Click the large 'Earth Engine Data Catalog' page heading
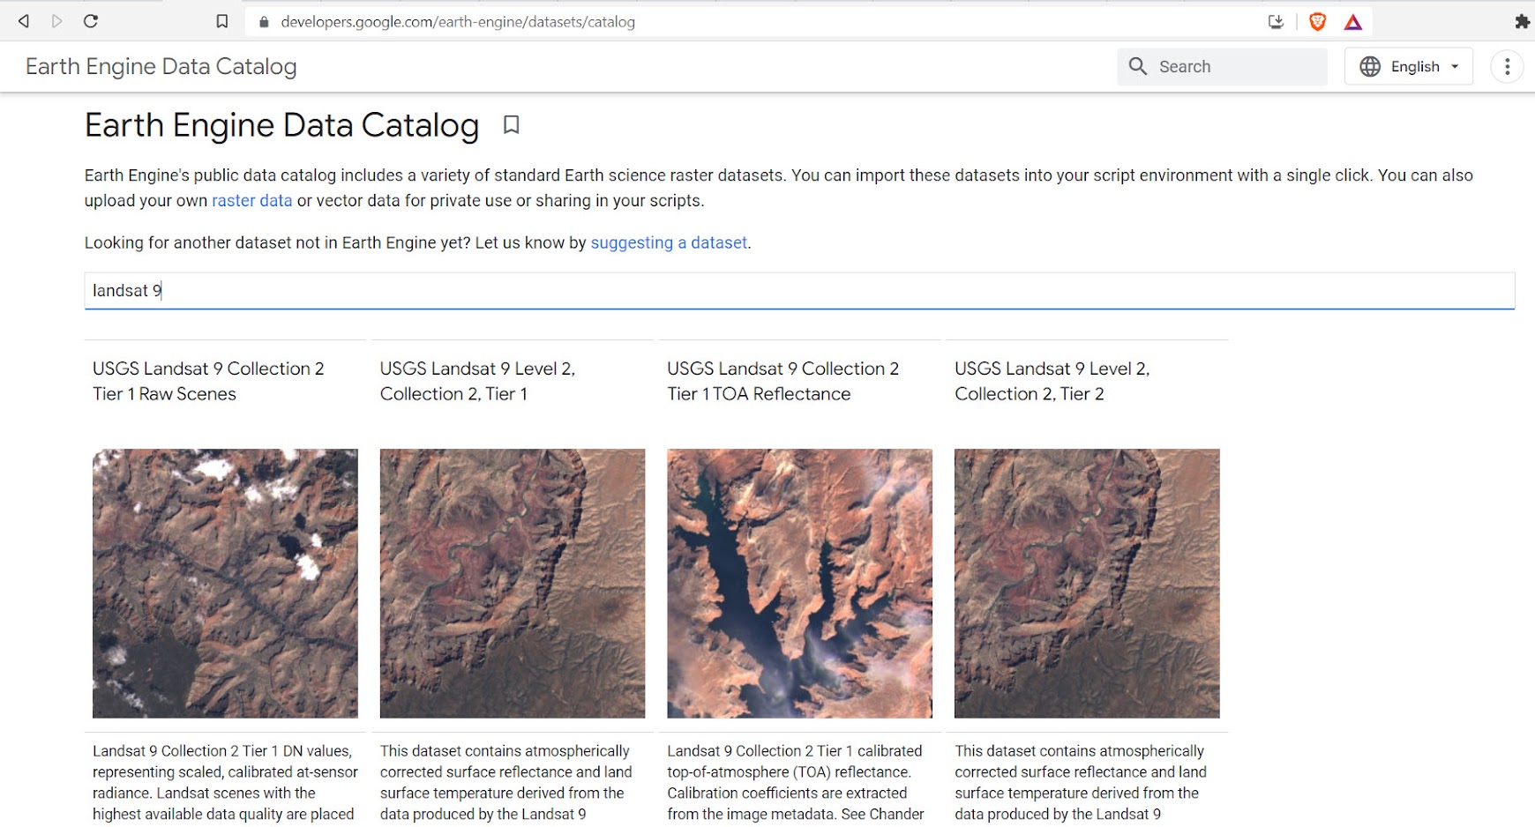This screenshot has width=1535, height=827. 282,125
